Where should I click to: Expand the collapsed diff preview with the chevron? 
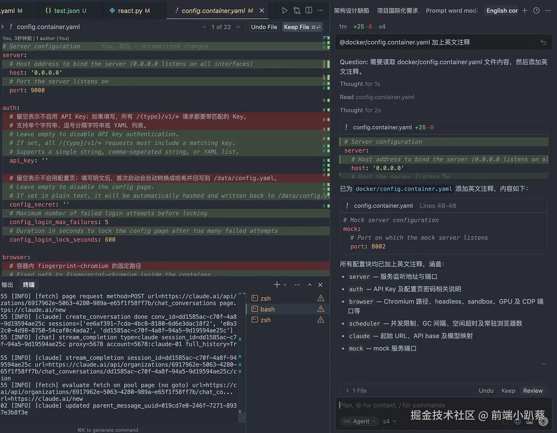[444, 176]
